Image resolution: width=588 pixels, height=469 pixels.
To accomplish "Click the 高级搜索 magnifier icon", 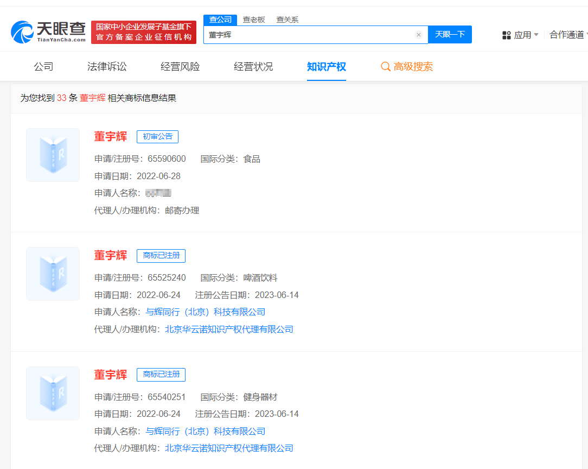I will click(386, 66).
